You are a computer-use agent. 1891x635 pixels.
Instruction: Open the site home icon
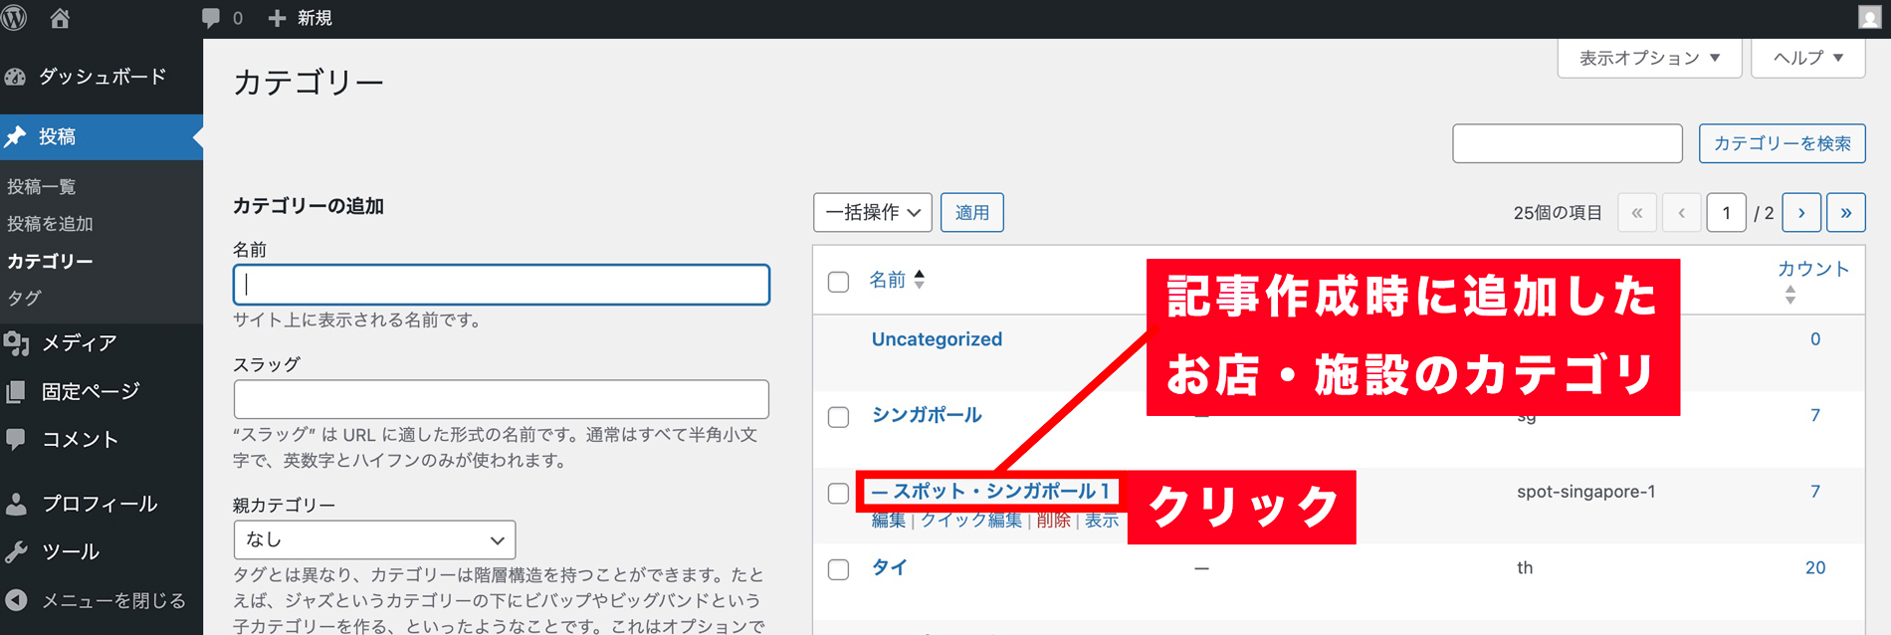tap(60, 18)
